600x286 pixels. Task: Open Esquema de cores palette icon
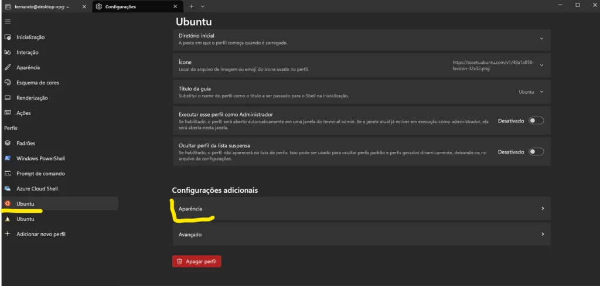click(7, 83)
